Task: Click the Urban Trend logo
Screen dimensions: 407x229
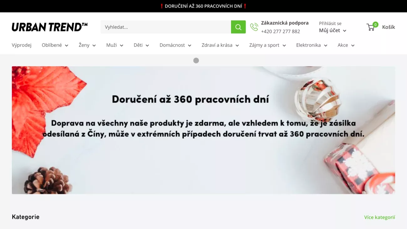Action: tap(49, 27)
